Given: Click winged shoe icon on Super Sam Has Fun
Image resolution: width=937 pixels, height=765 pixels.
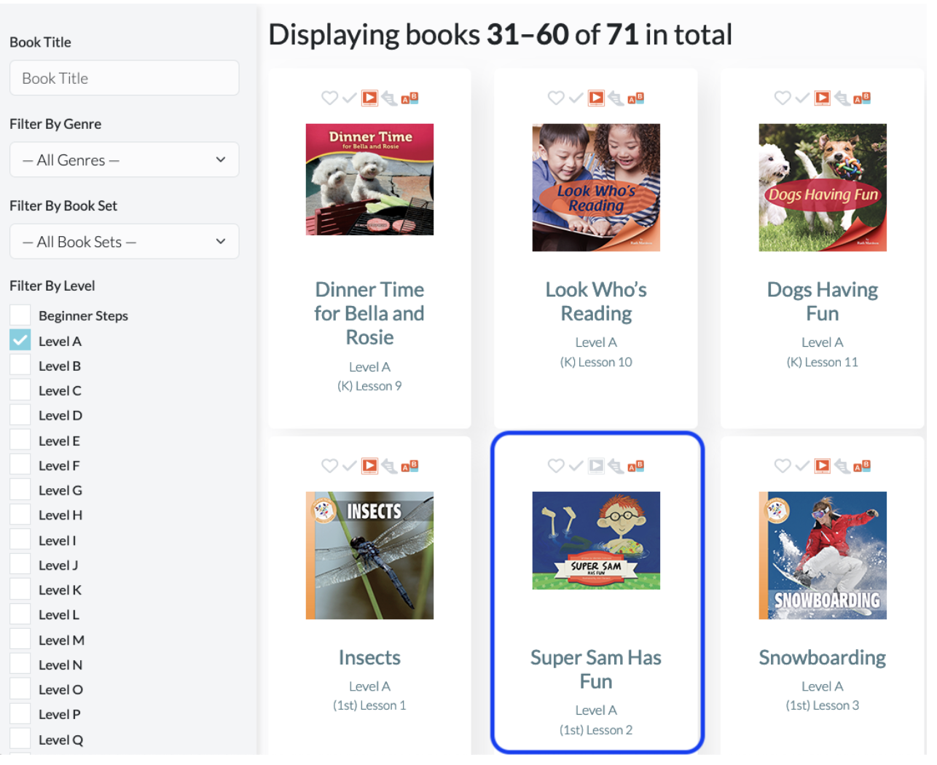Looking at the screenshot, I should [x=616, y=466].
